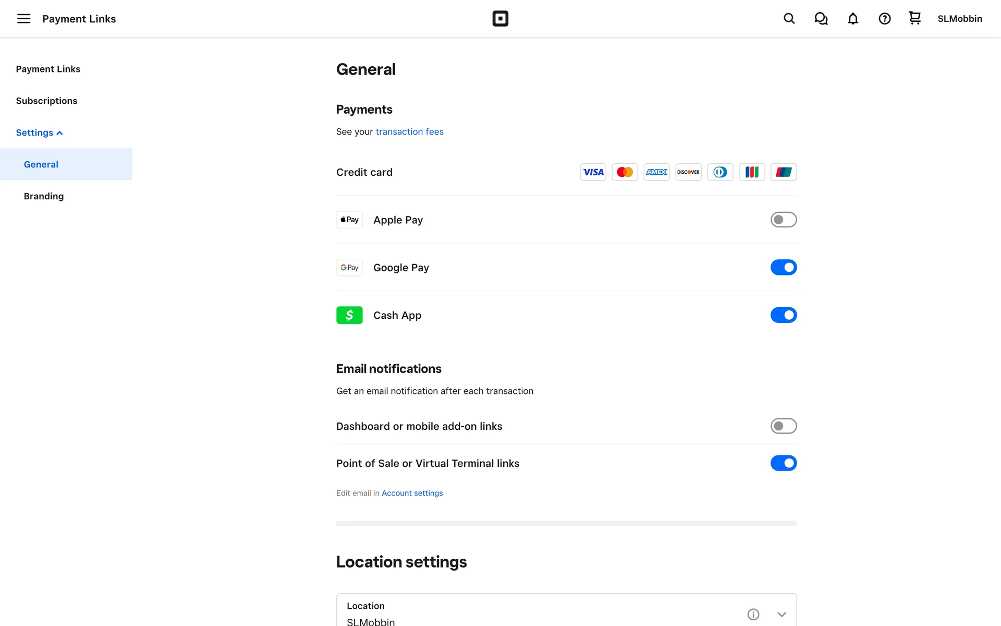The height and width of the screenshot is (626, 1001).
Task: Open the search magnifier icon
Action: click(789, 19)
